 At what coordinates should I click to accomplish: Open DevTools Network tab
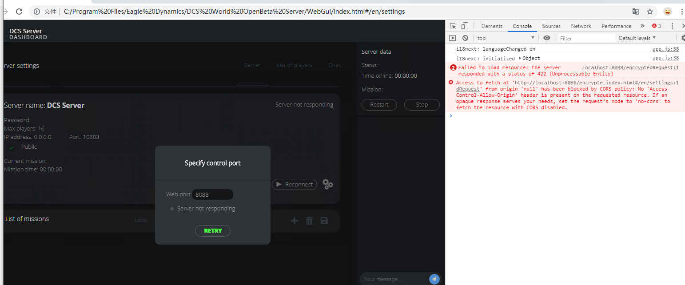coord(581,26)
